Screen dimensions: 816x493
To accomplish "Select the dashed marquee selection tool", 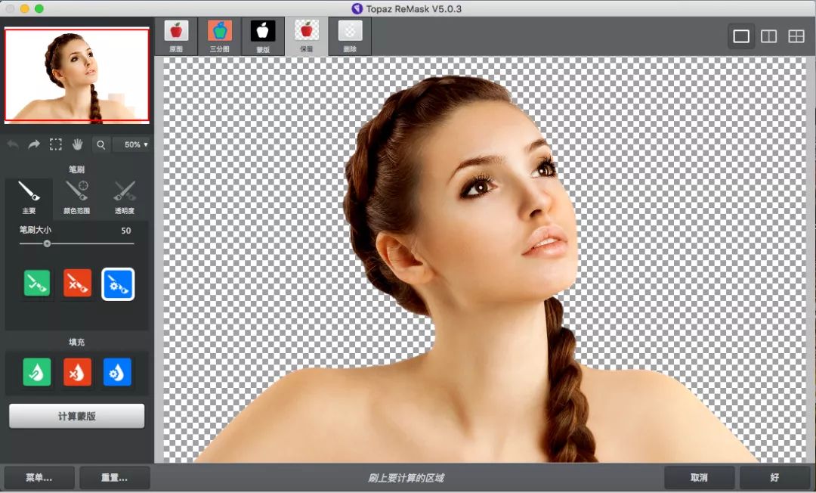I will coord(56,144).
